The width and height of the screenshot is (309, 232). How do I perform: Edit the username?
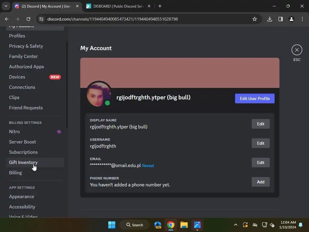(260, 143)
